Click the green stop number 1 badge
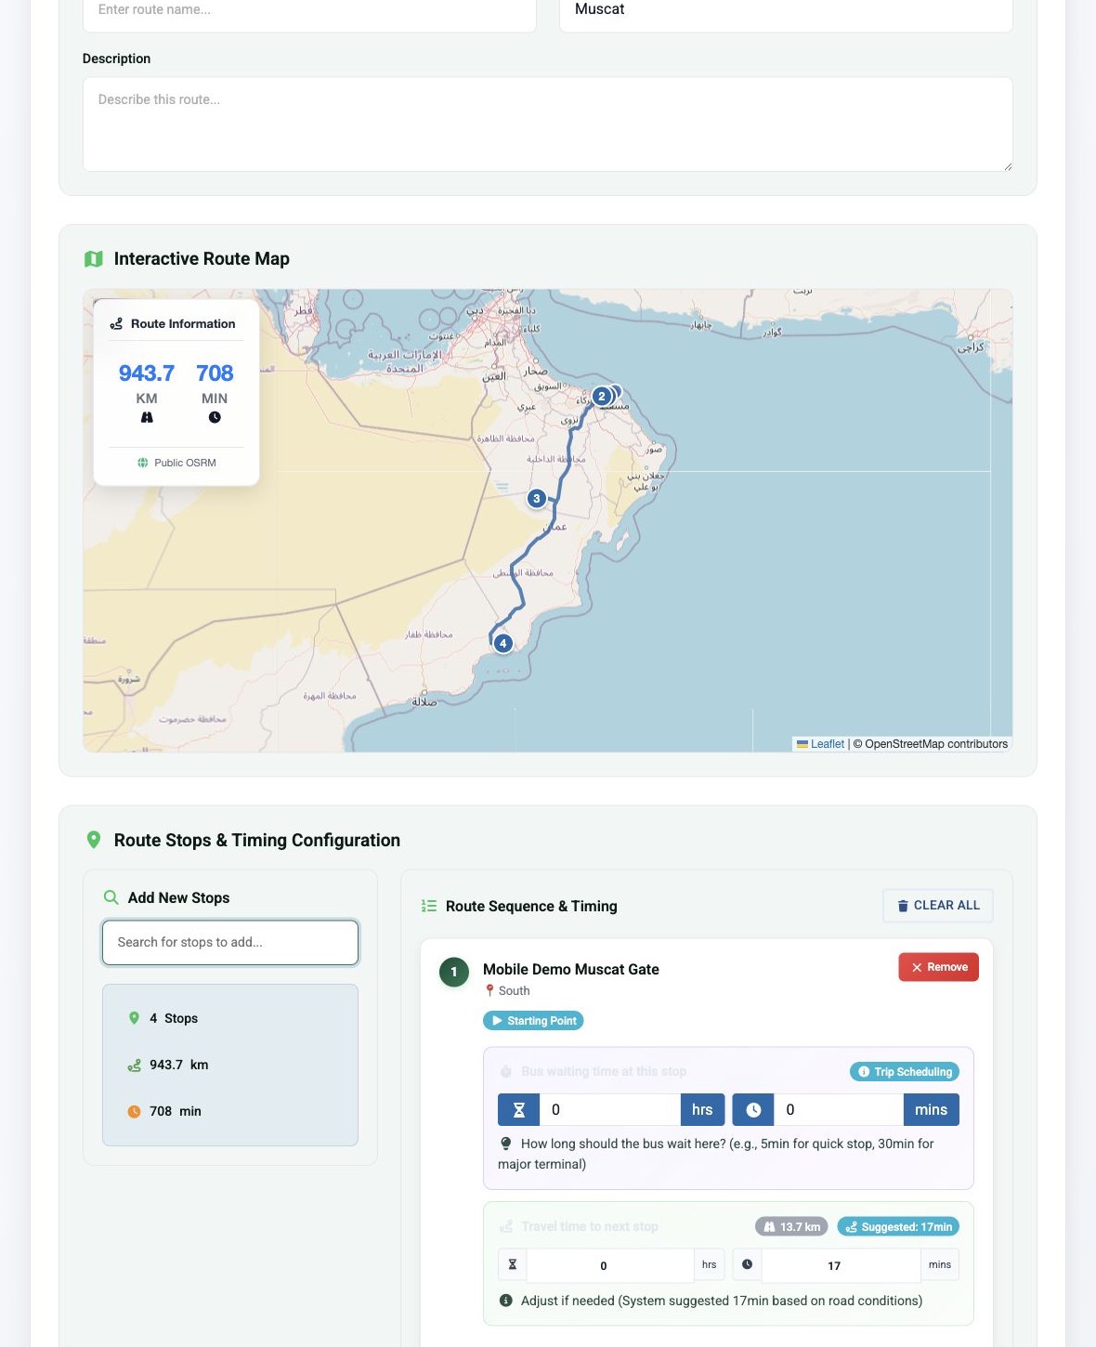The image size is (1096, 1347). click(x=454, y=972)
